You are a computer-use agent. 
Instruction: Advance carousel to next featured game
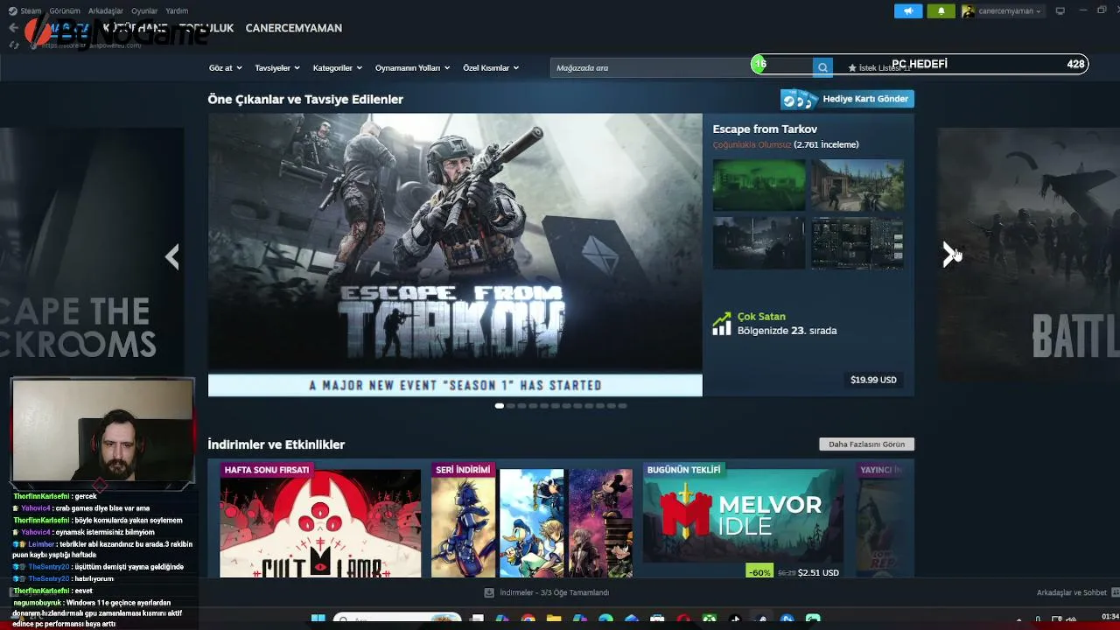tap(950, 255)
